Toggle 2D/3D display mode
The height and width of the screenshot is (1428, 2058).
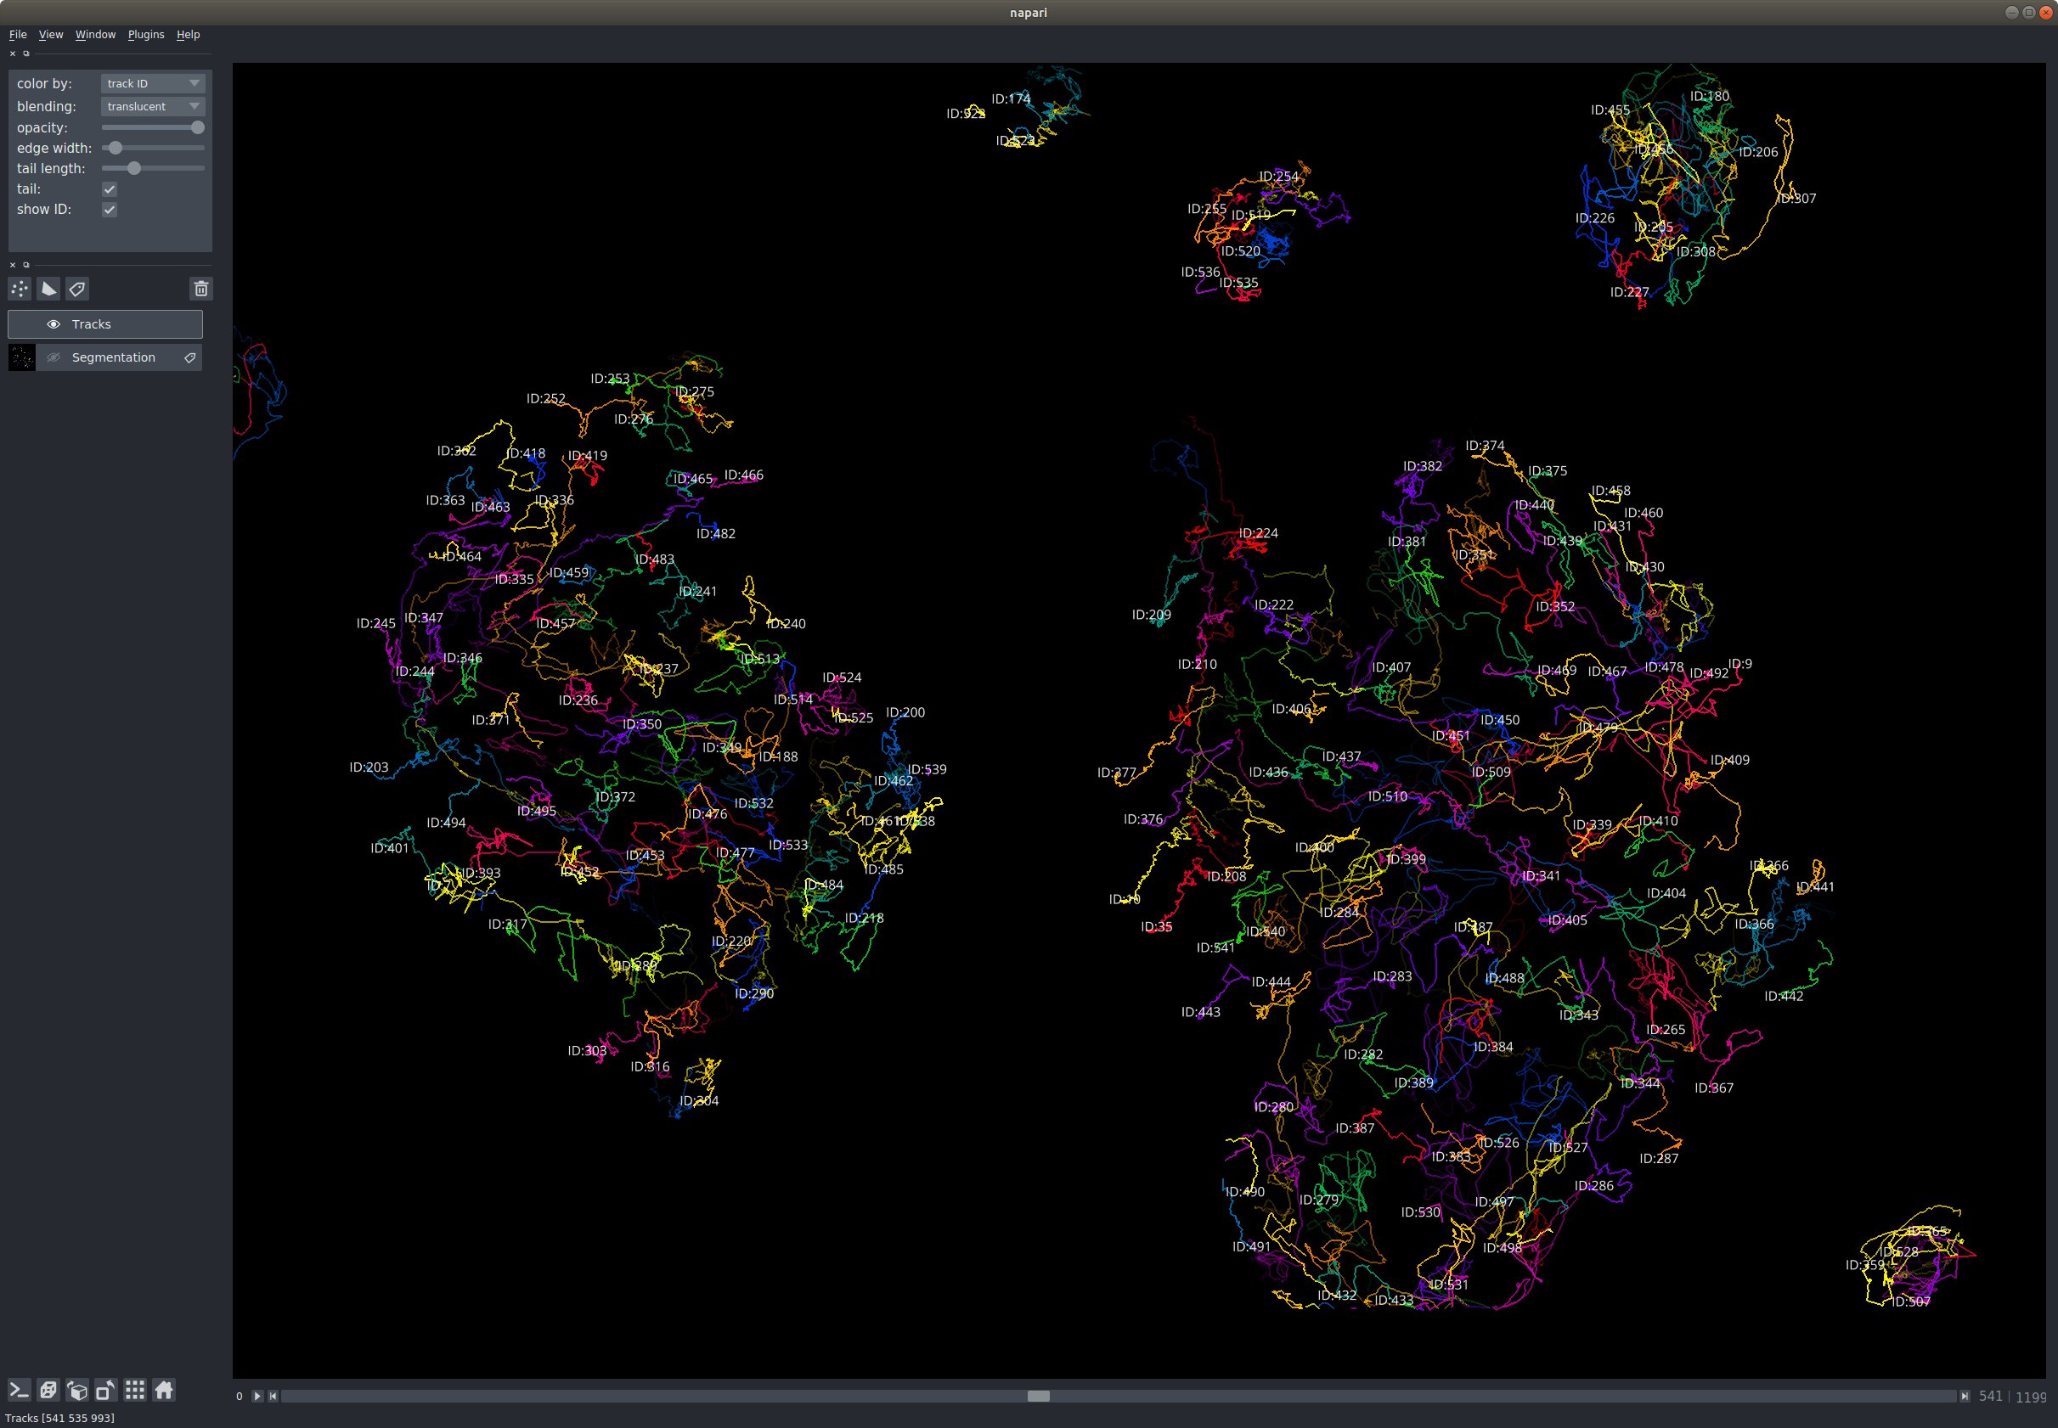[48, 1390]
